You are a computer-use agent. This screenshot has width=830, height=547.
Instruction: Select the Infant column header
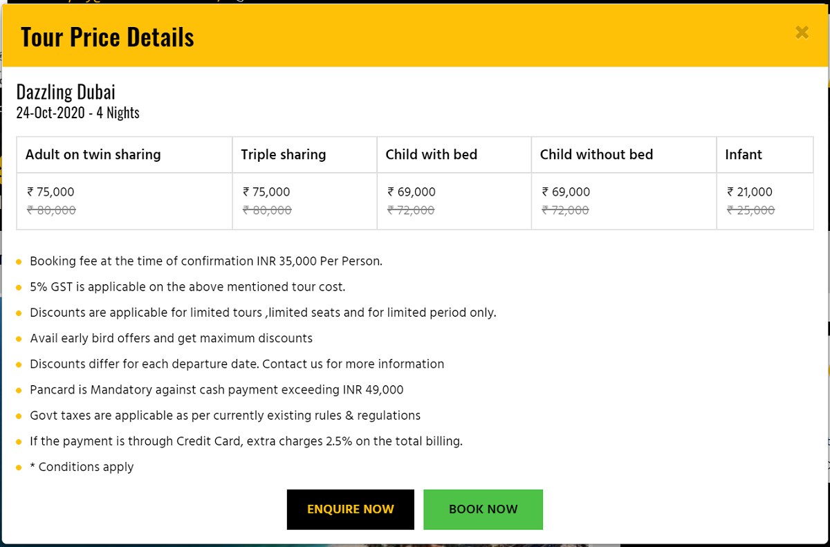click(744, 154)
